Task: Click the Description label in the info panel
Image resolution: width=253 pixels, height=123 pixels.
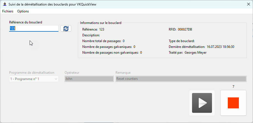Action: (91, 35)
